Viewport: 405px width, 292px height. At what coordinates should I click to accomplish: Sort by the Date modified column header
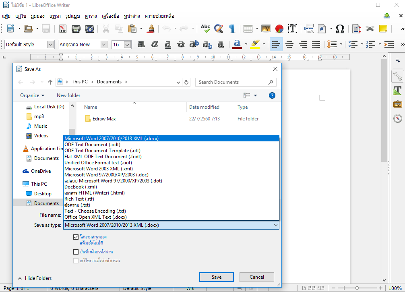(204, 107)
